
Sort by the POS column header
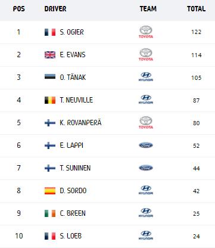[19, 9]
